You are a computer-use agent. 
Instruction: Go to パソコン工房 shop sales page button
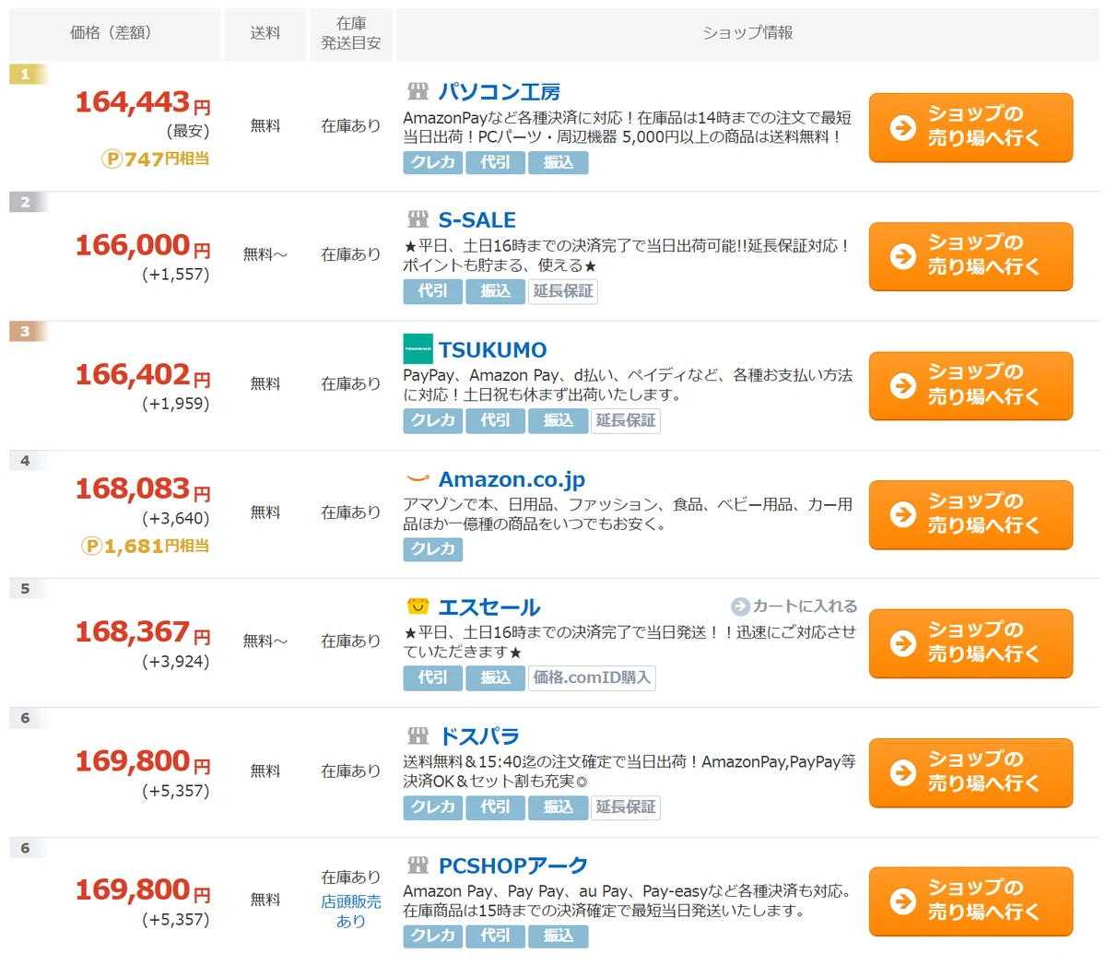(x=971, y=127)
